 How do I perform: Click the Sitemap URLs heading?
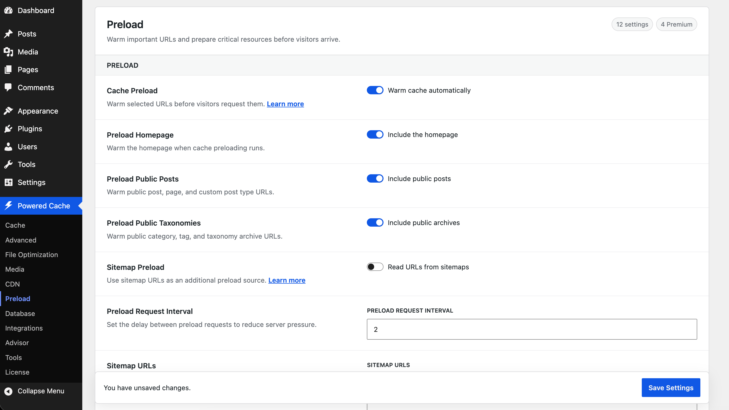click(131, 366)
